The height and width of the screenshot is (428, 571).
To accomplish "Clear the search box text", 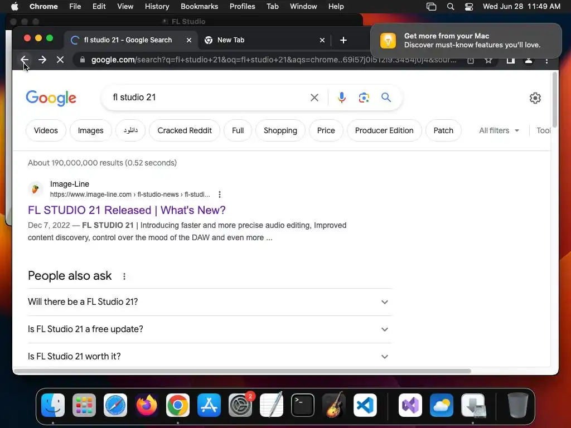I will point(314,98).
